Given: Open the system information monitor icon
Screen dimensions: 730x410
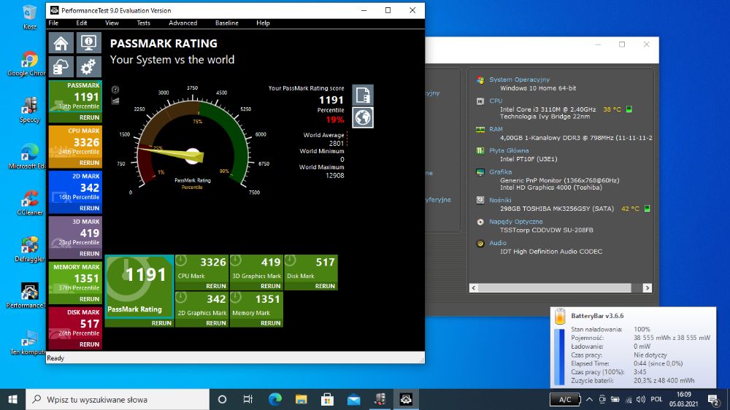Looking at the screenshot, I should click(x=88, y=43).
